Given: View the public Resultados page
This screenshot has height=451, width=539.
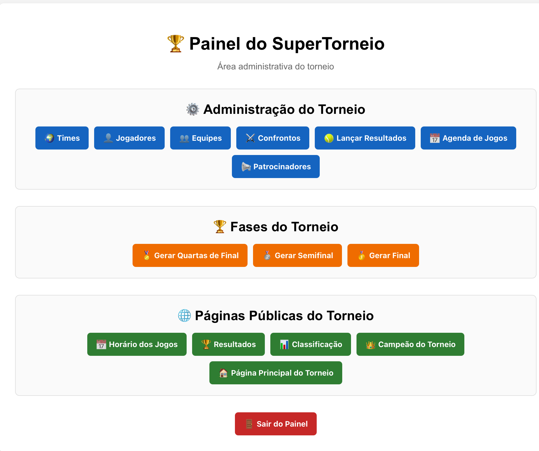Looking at the screenshot, I should pos(228,344).
